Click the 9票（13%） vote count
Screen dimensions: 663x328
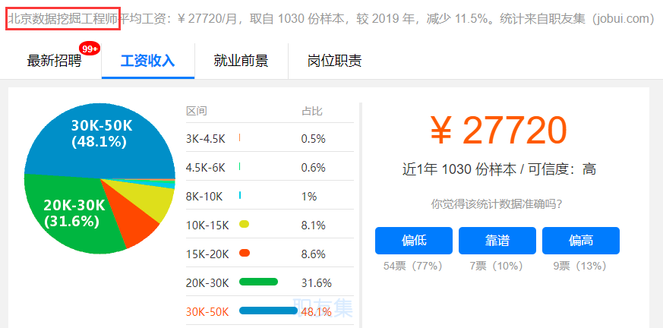coord(580,266)
